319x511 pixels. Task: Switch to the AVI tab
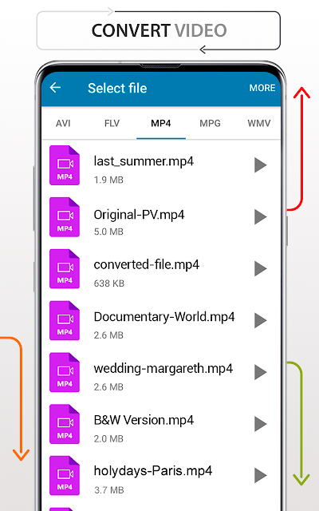(x=63, y=123)
